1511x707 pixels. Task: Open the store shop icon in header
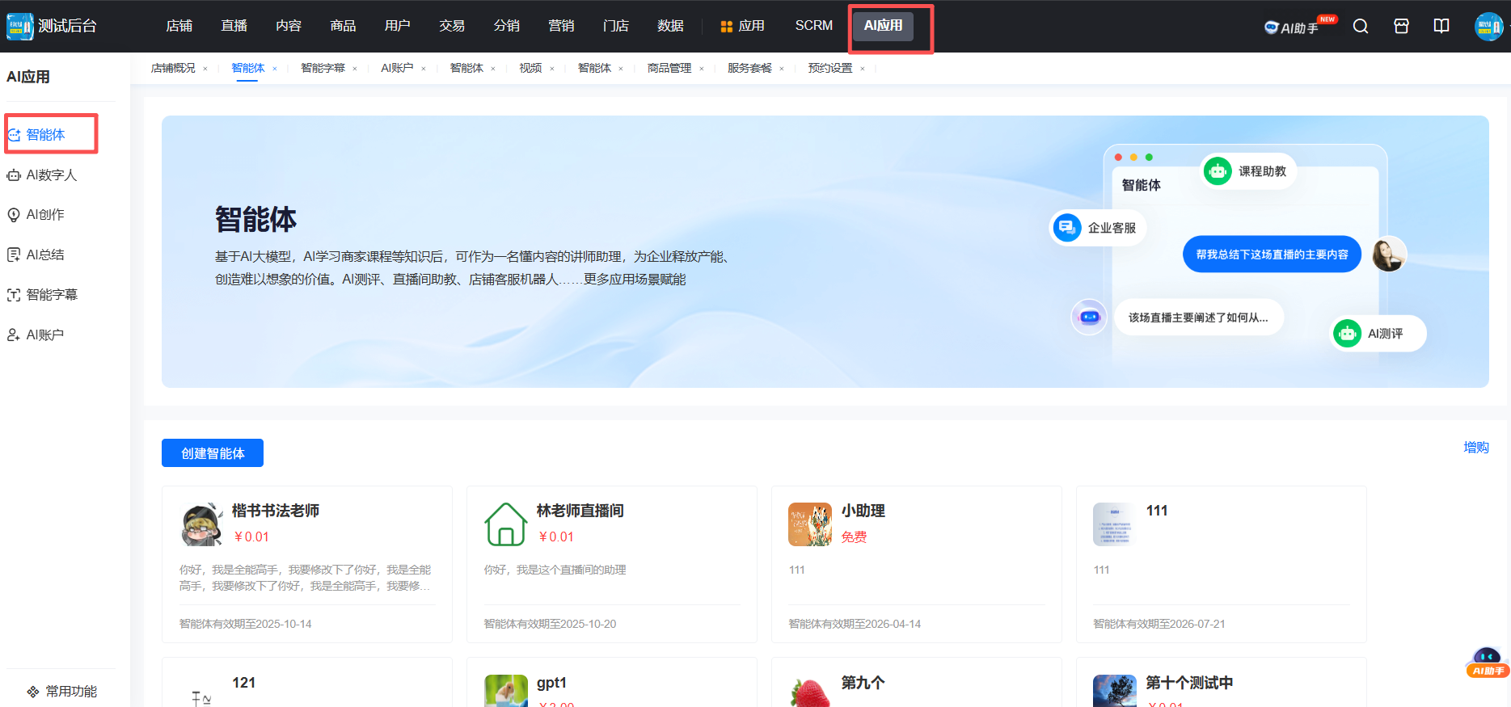[1401, 27]
